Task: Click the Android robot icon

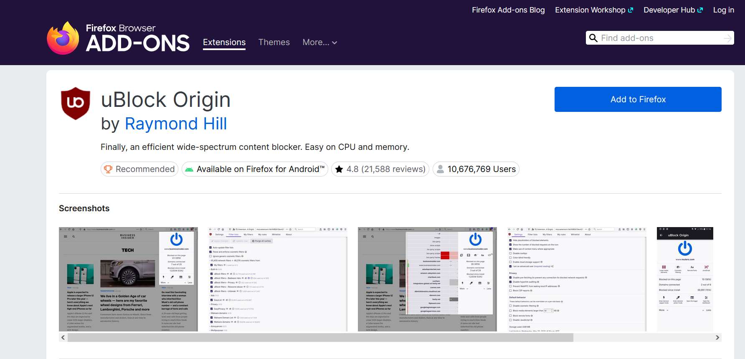Action: point(189,169)
